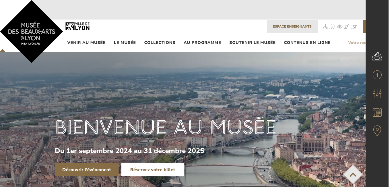Open the Le musée menu
The height and width of the screenshot is (187, 392).
pyautogui.click(x=125, y=43)
